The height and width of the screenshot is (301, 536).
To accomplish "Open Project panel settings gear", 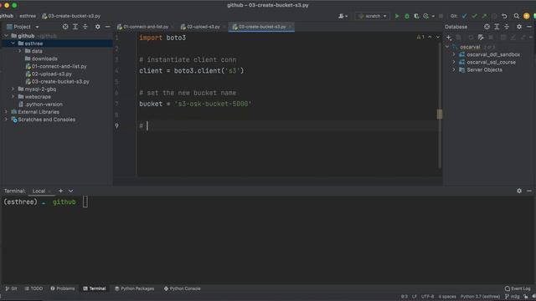I will pos(97,27).
